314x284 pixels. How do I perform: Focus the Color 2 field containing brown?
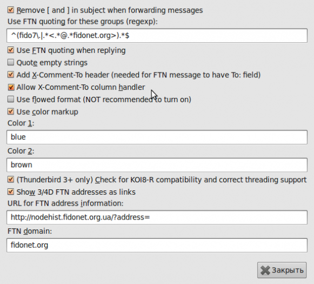[x=157, y=165]
